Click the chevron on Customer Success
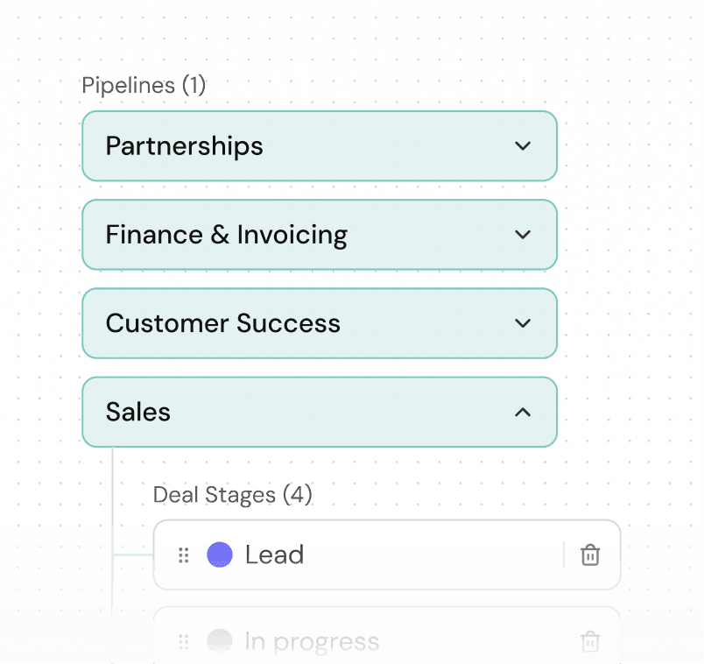 point(523,323)
